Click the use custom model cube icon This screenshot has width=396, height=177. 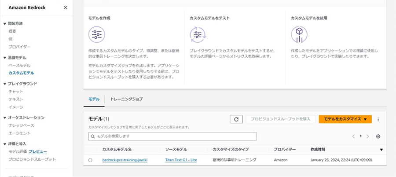299,35
